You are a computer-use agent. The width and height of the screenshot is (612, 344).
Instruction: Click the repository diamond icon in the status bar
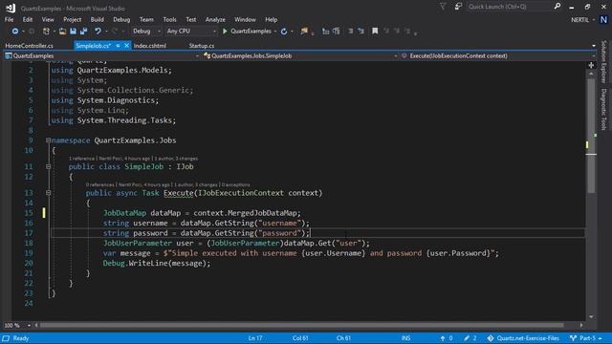point(491,338)
